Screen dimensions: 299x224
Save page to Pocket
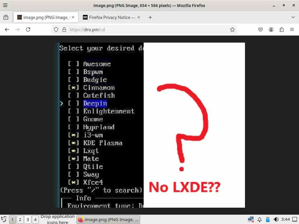point(260,29)
